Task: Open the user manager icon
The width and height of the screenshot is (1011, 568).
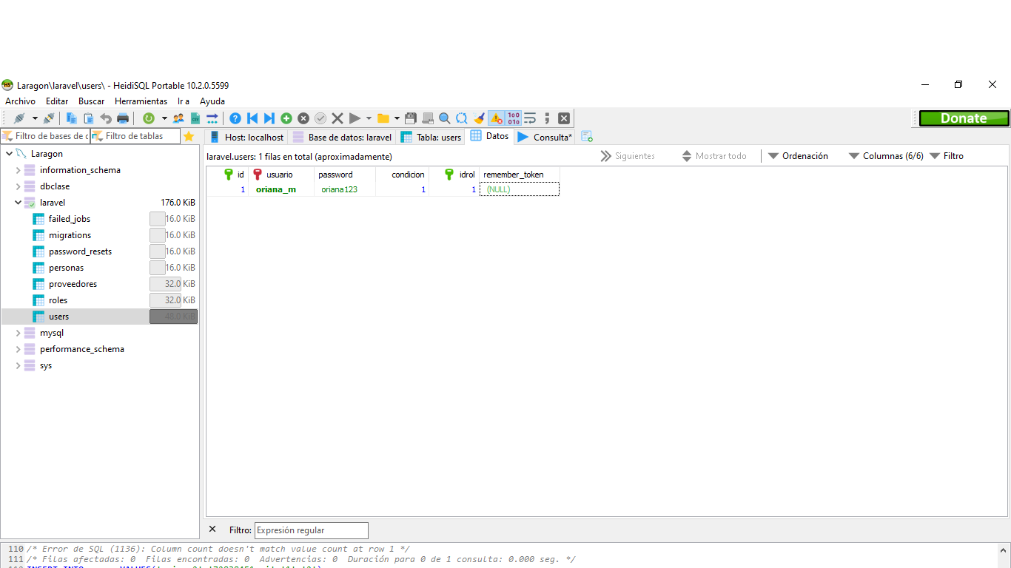Action: (x=178, y=118)
